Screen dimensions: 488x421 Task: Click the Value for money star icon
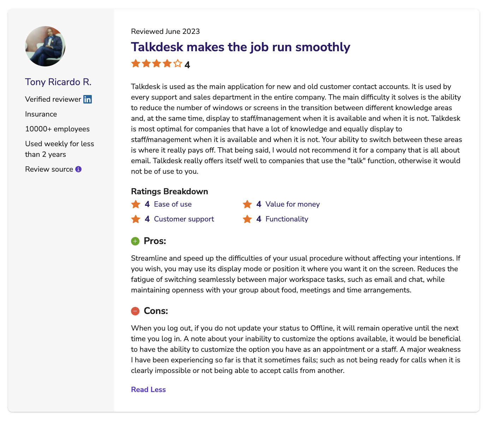[247, 204]
